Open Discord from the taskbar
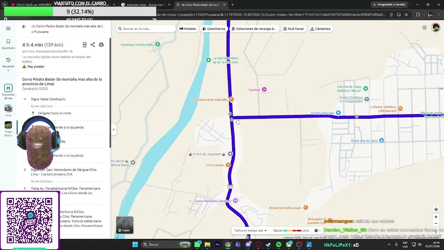This screenshot has height=250, width=444. (x=248, y=244)
